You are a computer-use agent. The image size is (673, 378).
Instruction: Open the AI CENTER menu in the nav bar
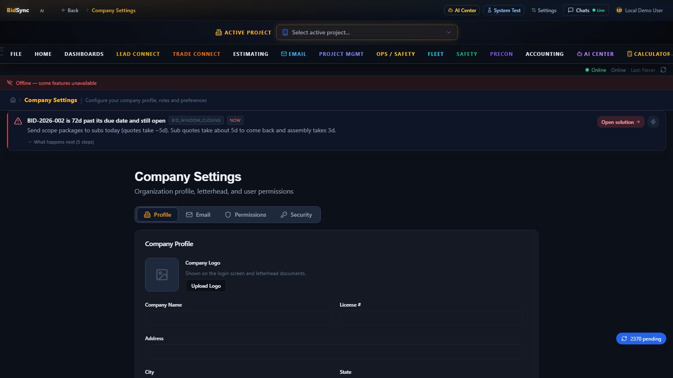pos(595,54)
